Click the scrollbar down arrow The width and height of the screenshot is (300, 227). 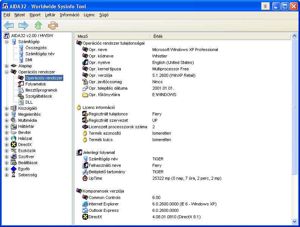tap(294, 221)
